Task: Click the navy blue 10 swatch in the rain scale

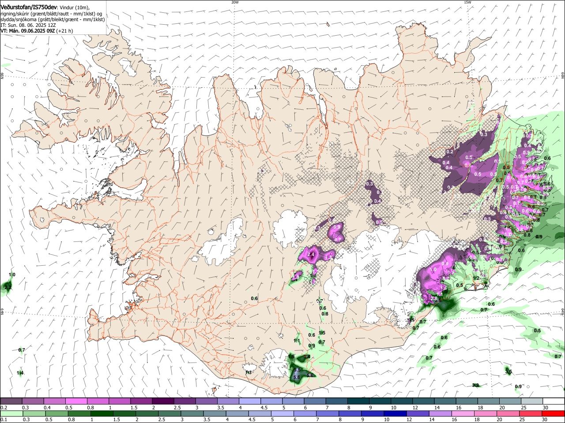Action: click(395, 413)
